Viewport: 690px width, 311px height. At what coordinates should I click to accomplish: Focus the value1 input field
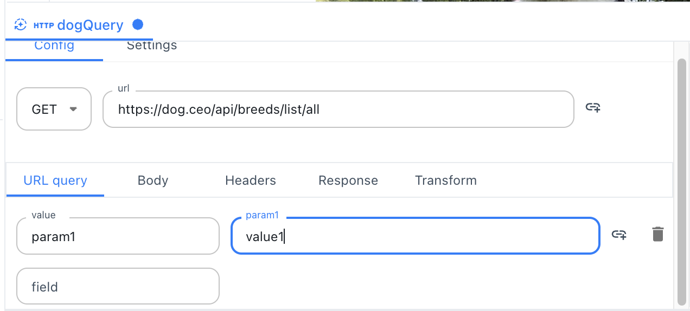coord(415,237)
